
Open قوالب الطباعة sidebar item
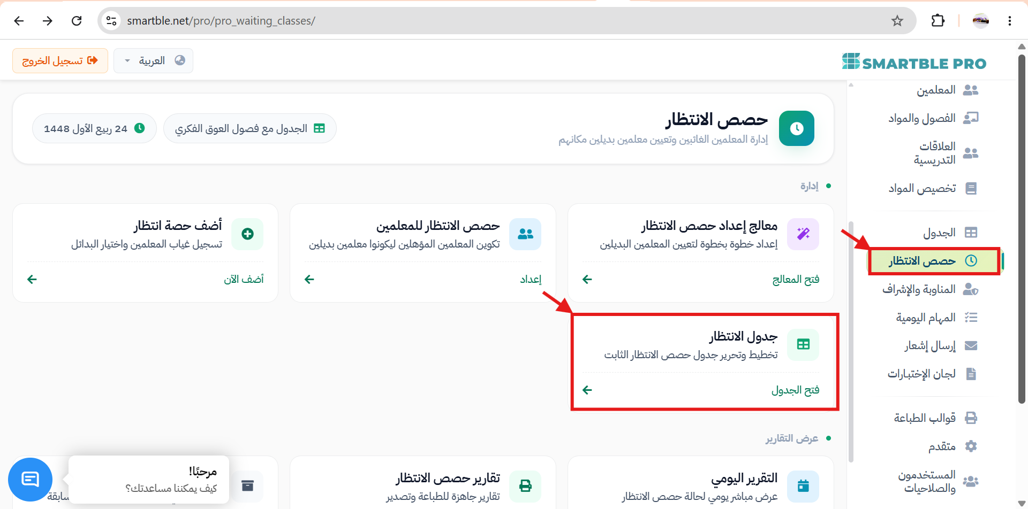click(x=936, y=418)
